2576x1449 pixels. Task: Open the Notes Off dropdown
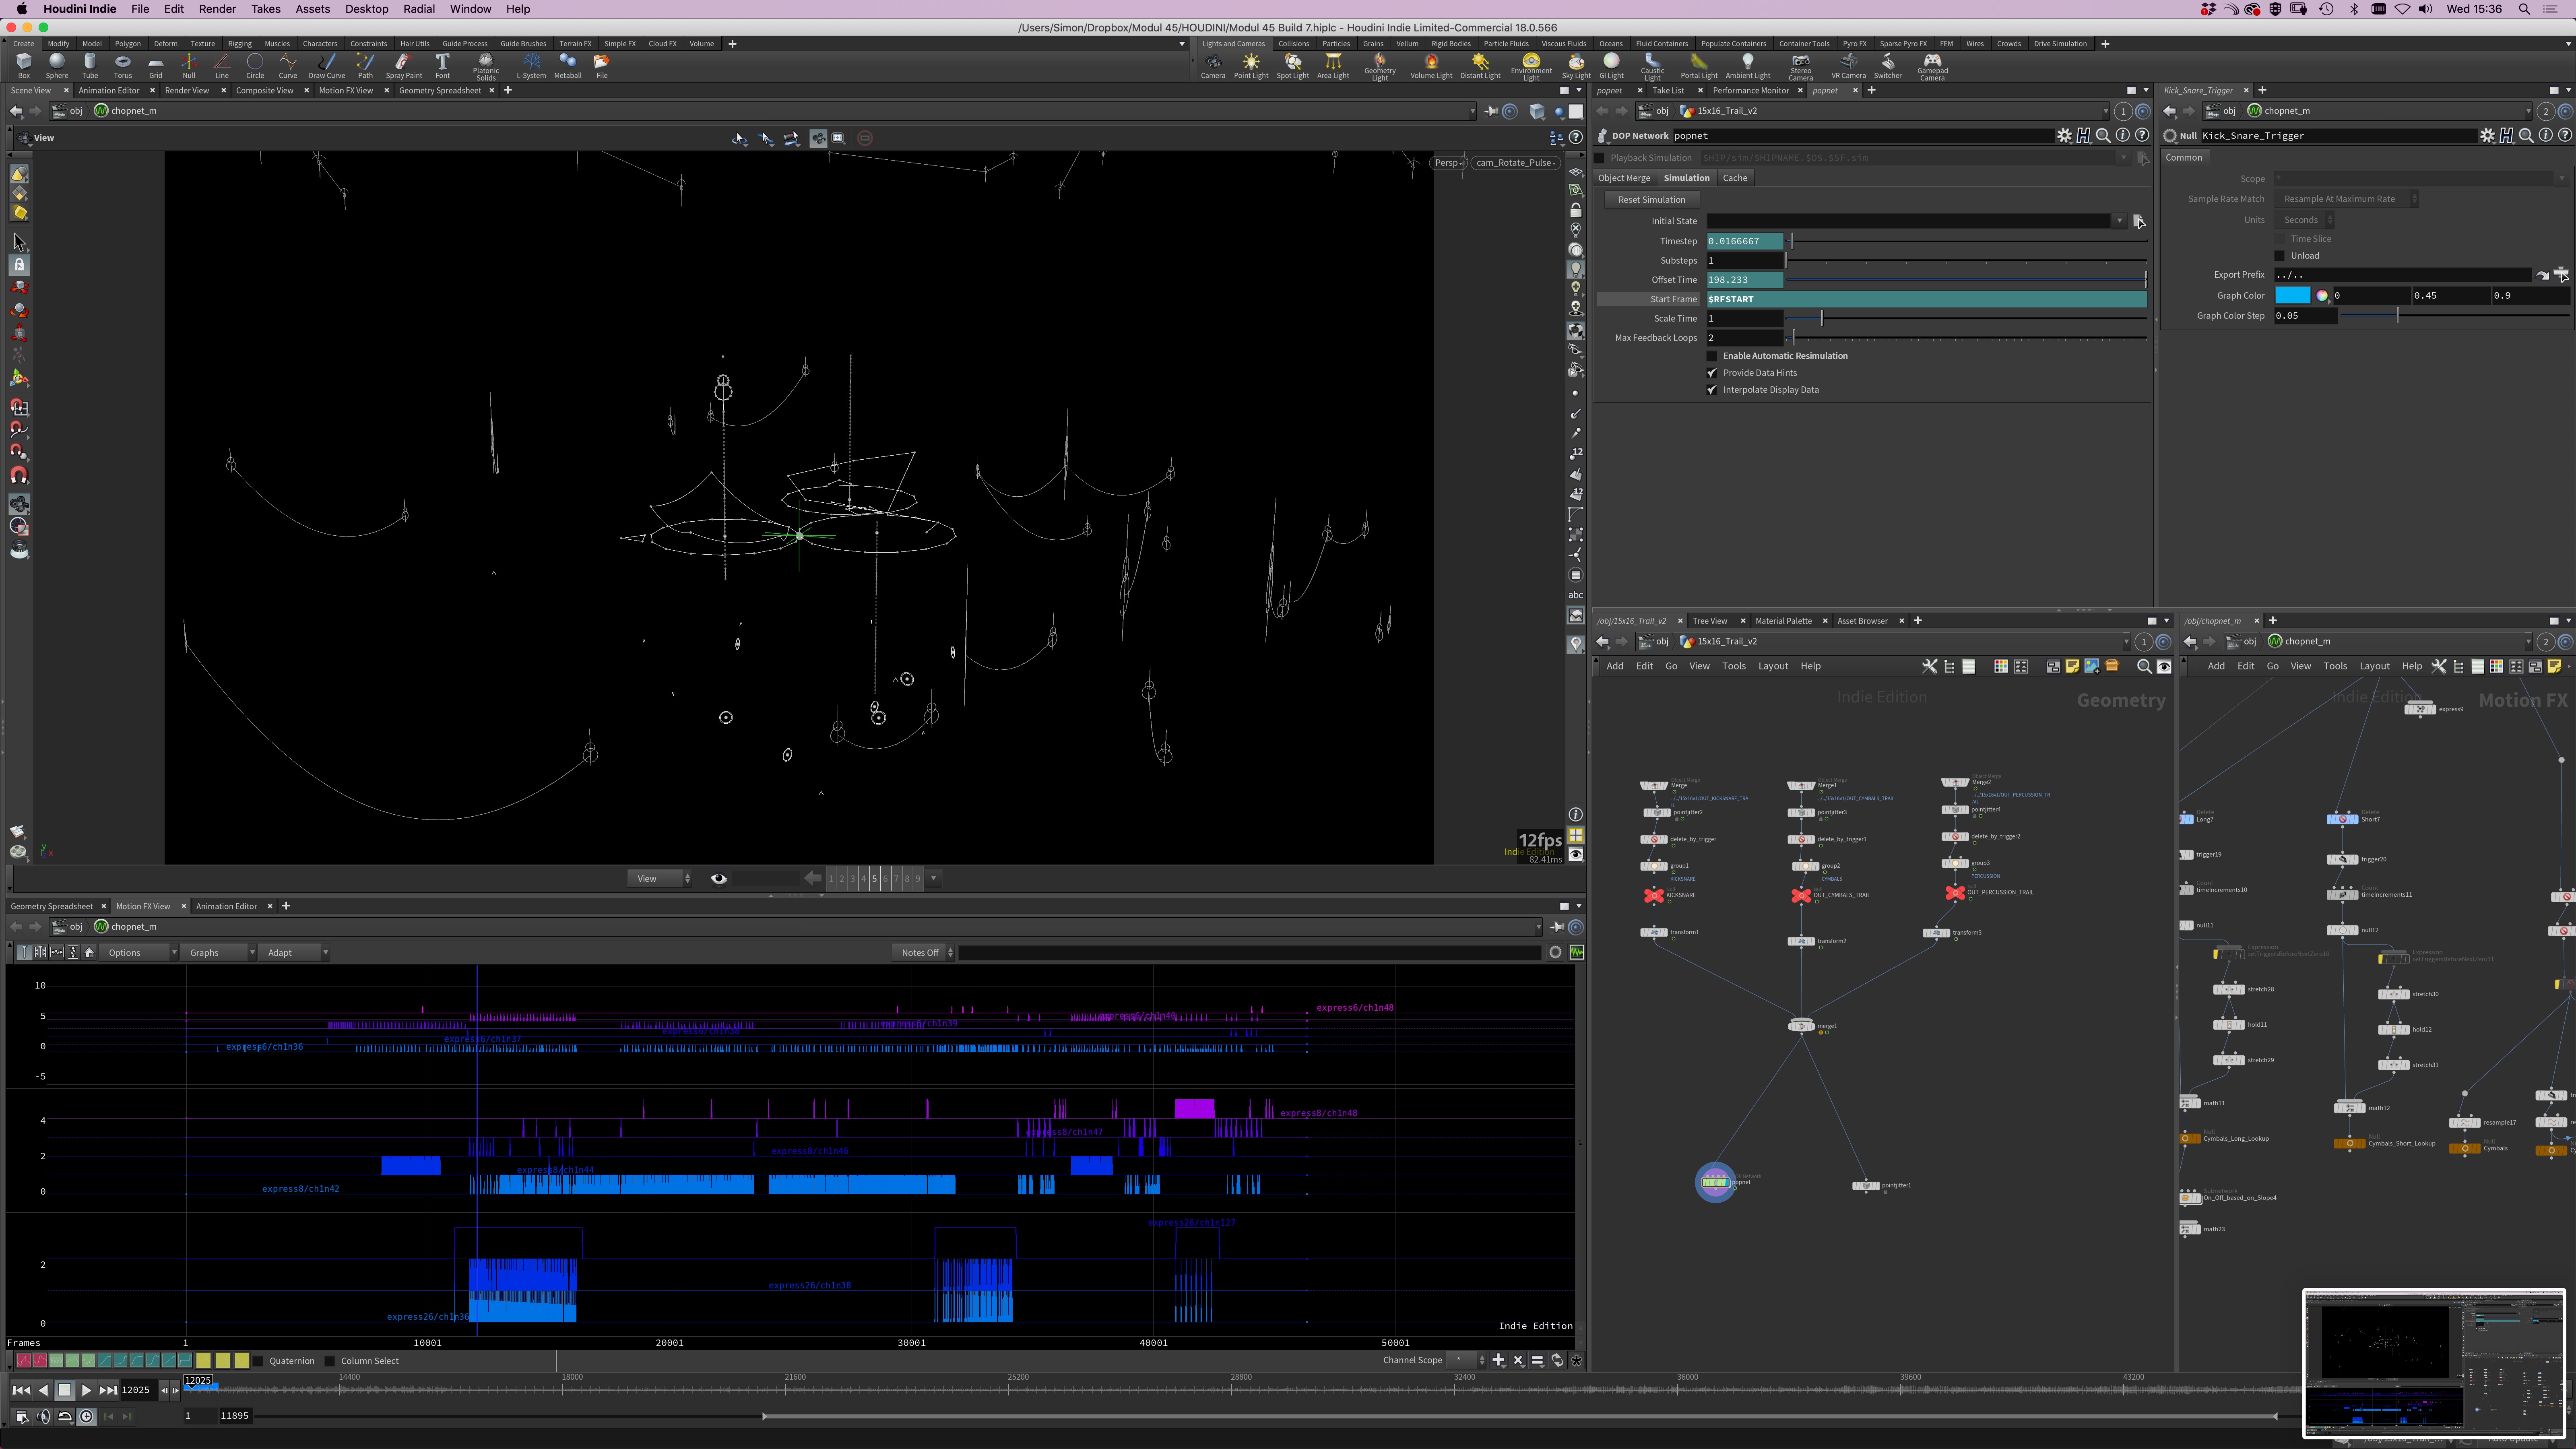click(x=922, y=953)
